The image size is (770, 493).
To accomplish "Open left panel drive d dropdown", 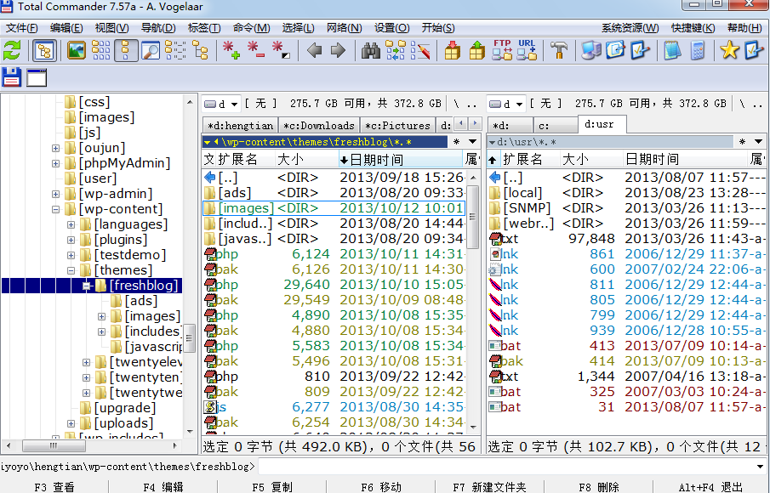I will pos(221,104).
